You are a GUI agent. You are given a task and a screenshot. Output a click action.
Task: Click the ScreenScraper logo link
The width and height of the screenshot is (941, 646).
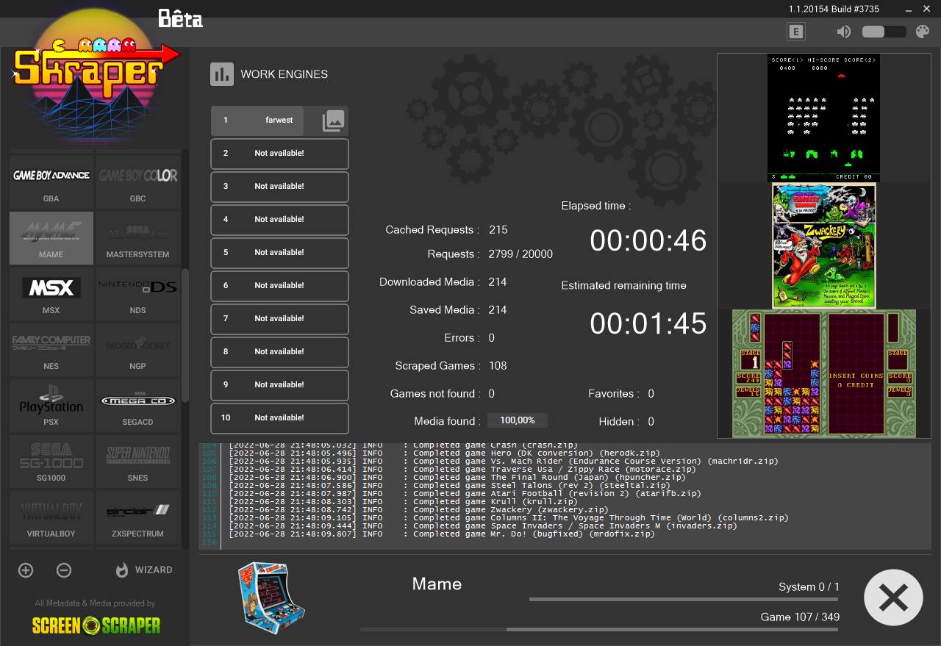(x=96, y=625)
